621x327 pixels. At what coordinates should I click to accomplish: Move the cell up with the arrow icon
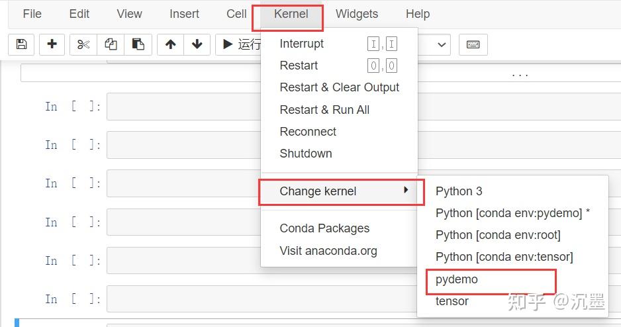(171, 44)
